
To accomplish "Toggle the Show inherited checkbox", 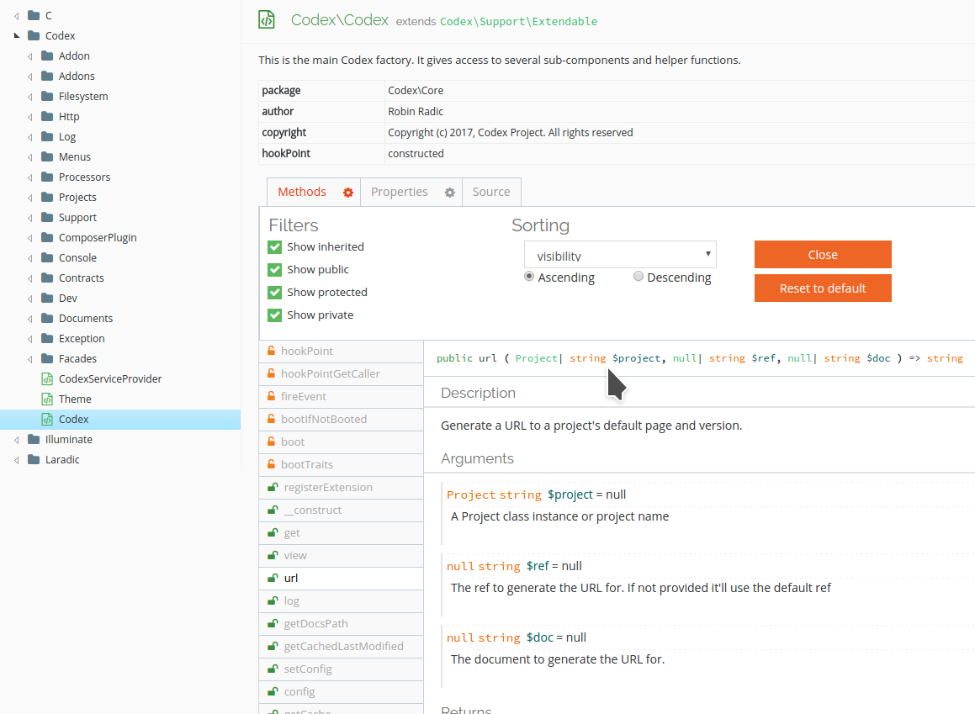I will point(275,246).
